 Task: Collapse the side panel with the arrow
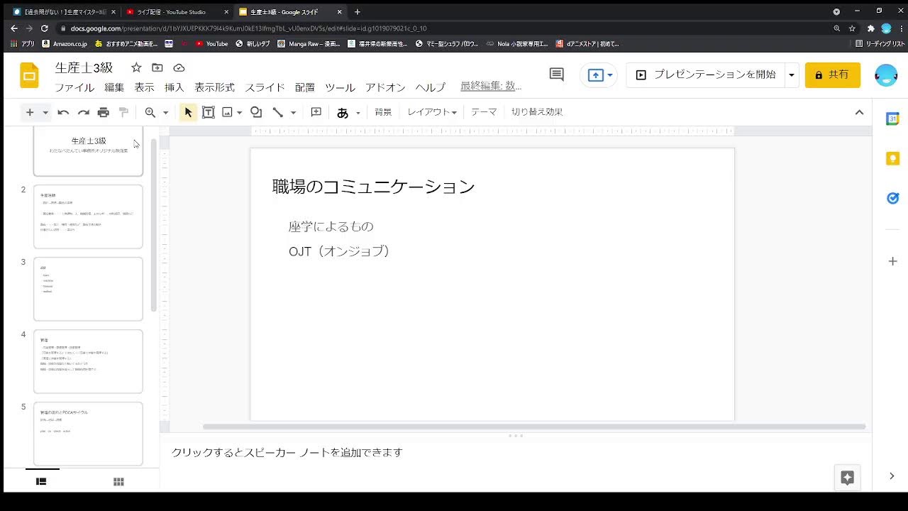(892, 476)
